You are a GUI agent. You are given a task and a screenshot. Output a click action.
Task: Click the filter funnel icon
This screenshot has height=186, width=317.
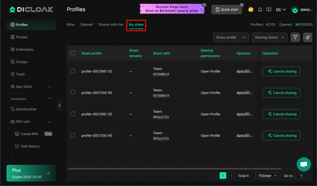(x=295, y=37)
